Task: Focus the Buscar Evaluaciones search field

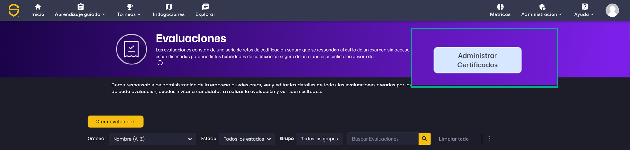Action: [x=383, y=139]
